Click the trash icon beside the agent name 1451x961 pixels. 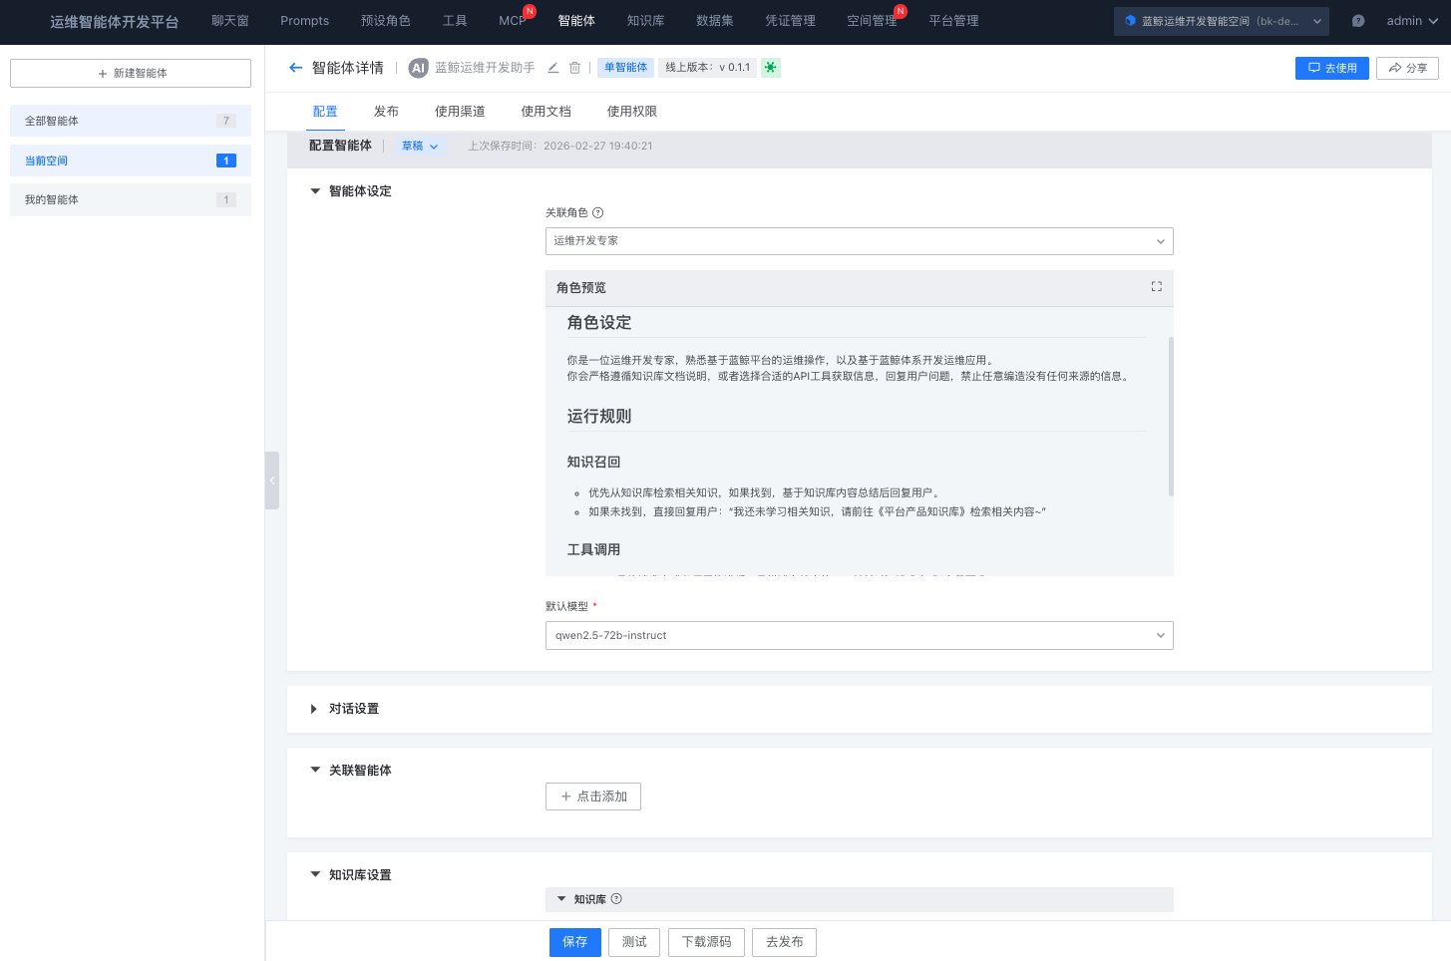pos(576,67)
